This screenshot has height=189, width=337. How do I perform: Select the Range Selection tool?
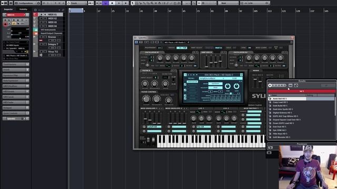(x=136, y=3)
